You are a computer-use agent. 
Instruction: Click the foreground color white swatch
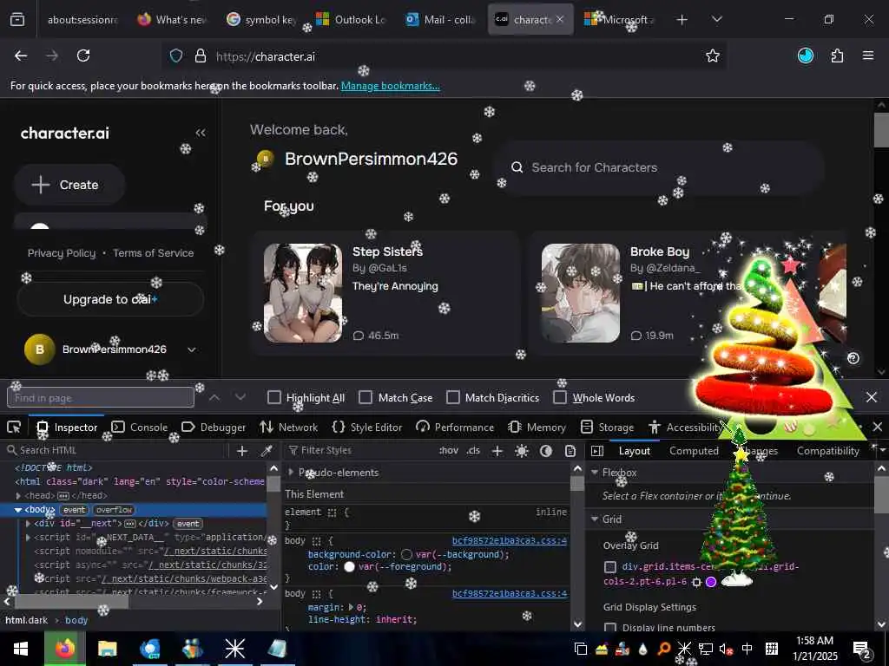point(349,567)
